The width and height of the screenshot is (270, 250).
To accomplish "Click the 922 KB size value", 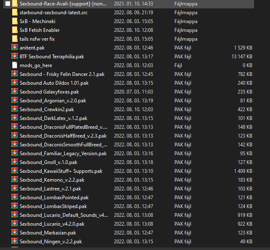I will click(x=245, y=224).
